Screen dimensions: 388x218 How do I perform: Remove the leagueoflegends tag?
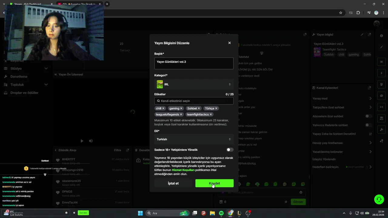point(181,114)
